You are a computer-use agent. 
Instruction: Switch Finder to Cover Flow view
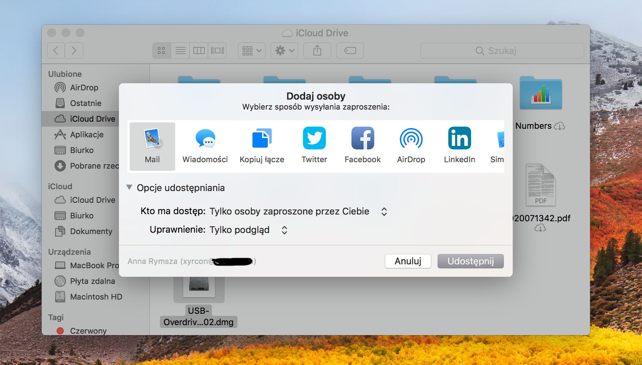217,51
